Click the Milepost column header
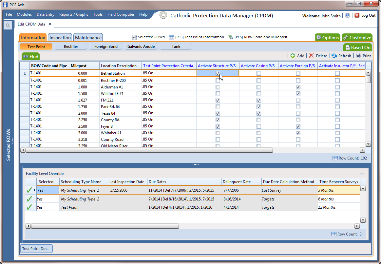This screenshot has height=264, width=381. (x=84, y=66)
